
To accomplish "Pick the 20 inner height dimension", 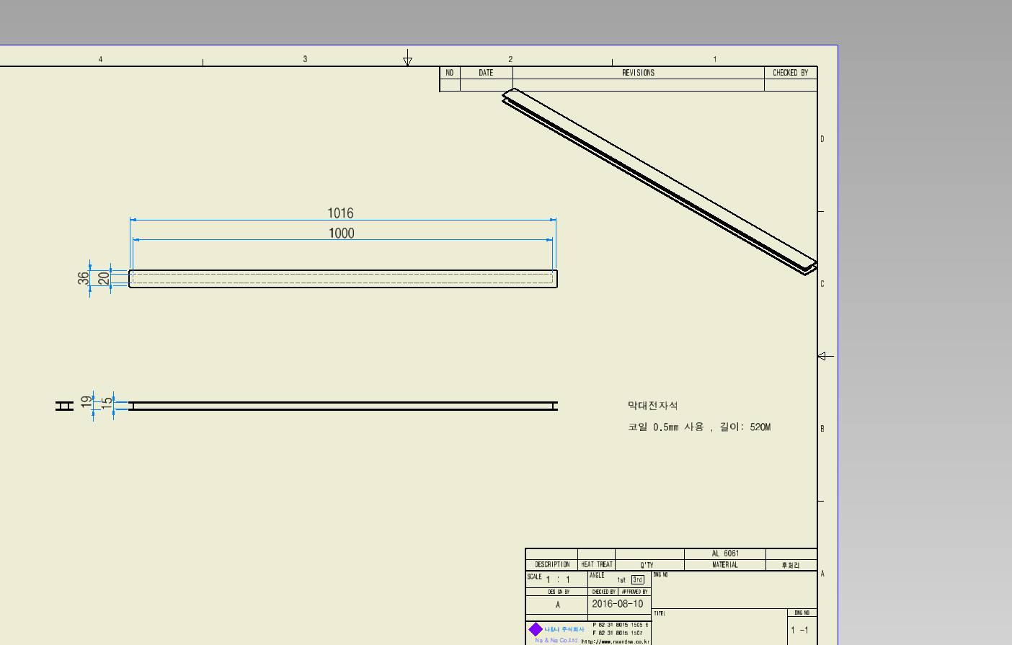I will point(104,278).
